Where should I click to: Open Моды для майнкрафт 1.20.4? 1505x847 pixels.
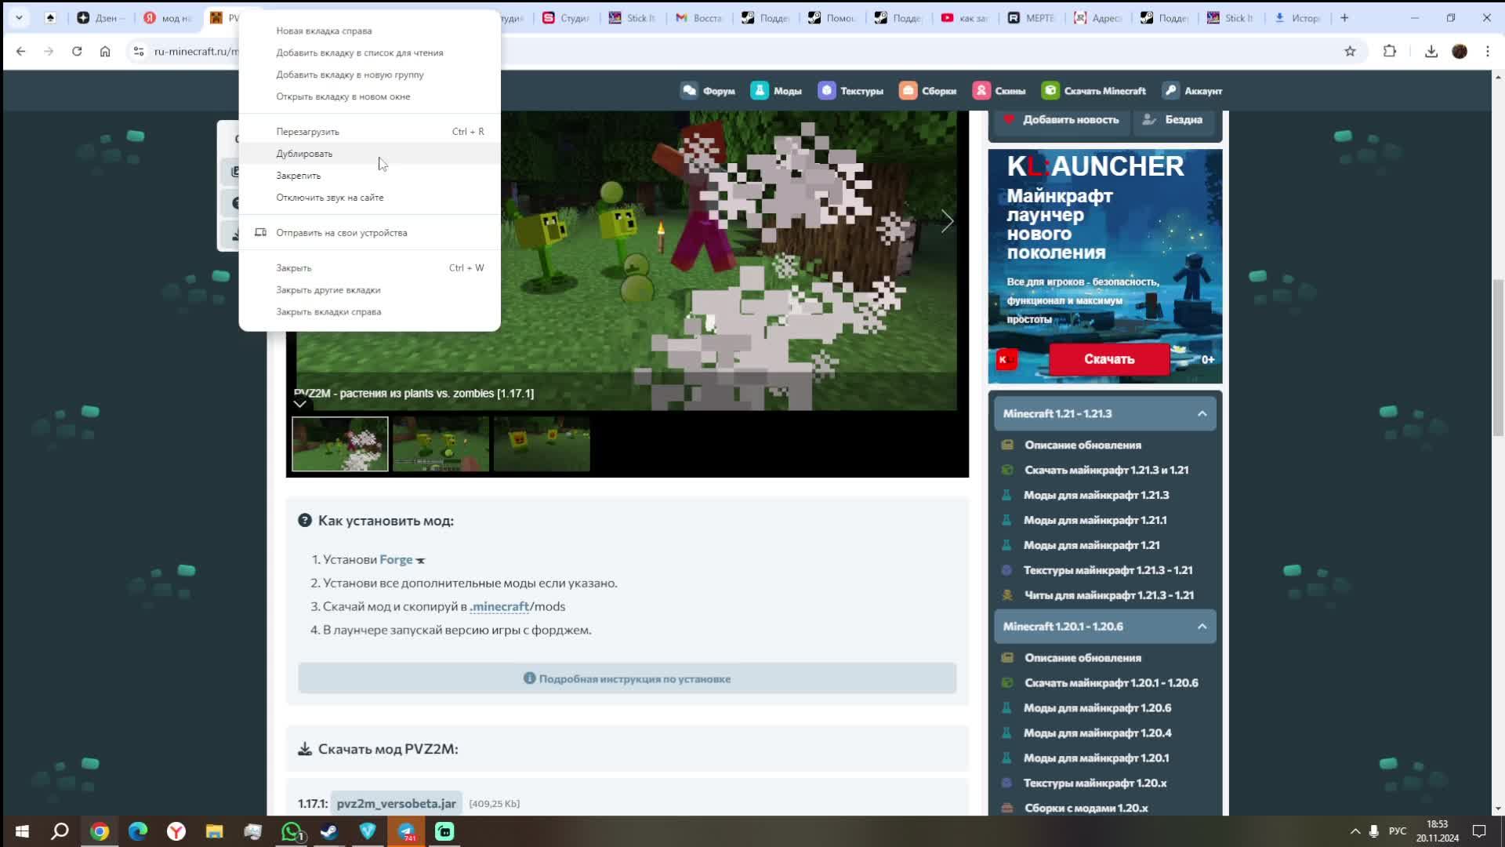point(1097,733)
